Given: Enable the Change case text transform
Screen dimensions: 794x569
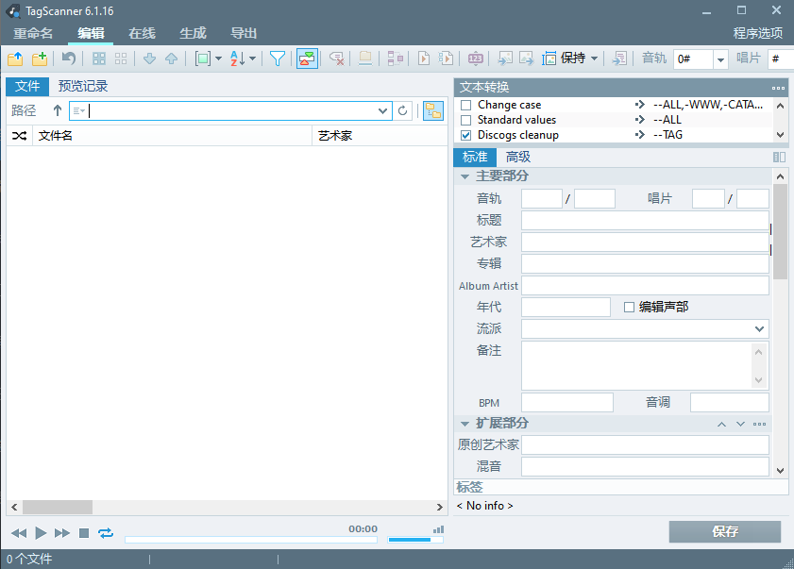Looking at the screenshot, I should 464,105.
